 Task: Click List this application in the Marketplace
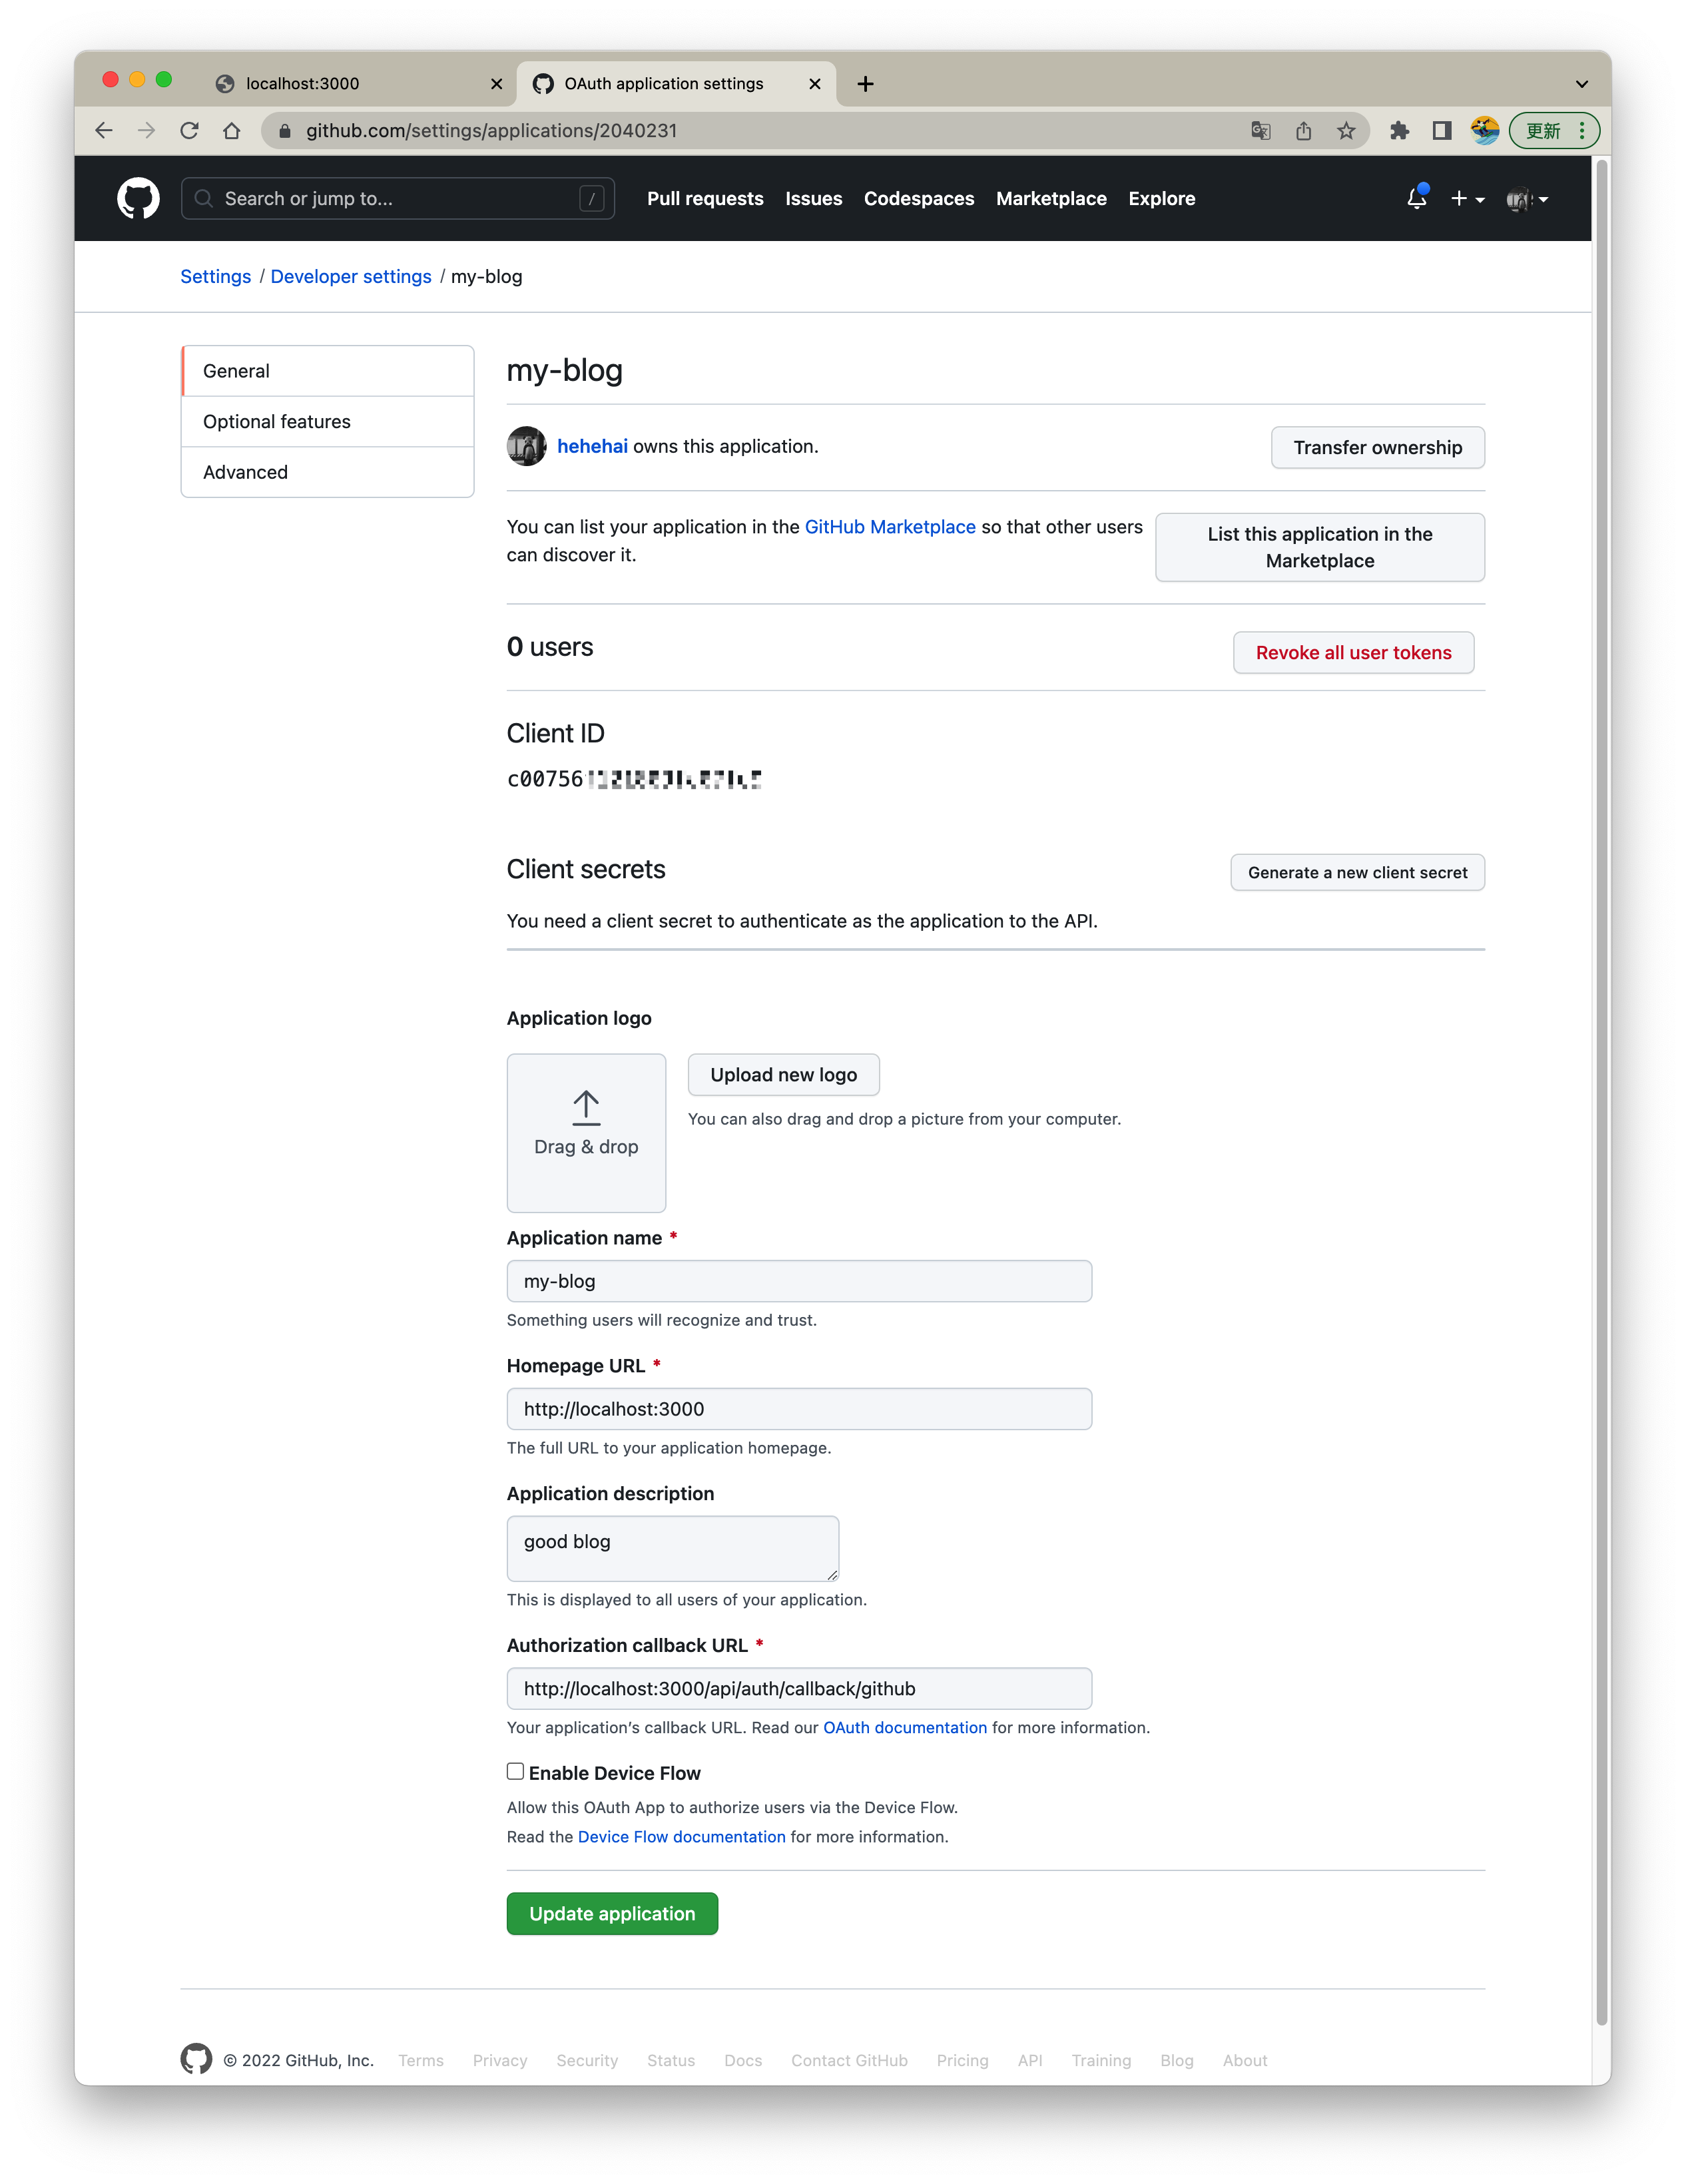[x=1320, y=547]
